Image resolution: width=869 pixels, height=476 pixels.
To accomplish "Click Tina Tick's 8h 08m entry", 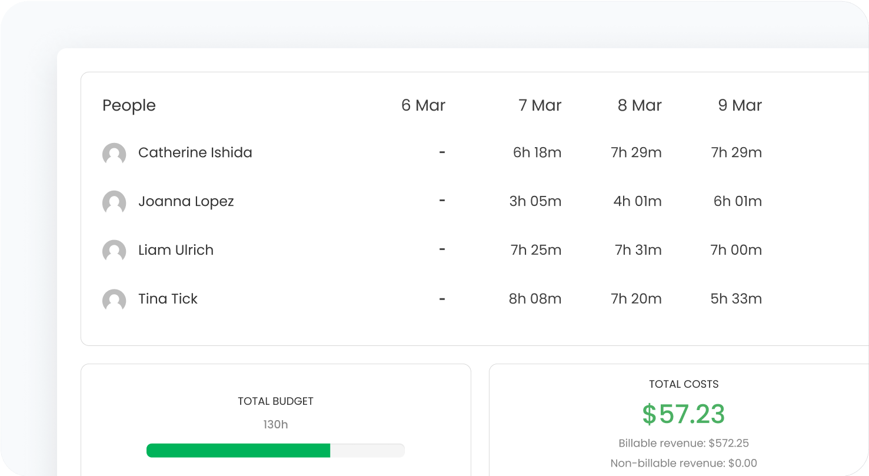I will pos(535,299).
